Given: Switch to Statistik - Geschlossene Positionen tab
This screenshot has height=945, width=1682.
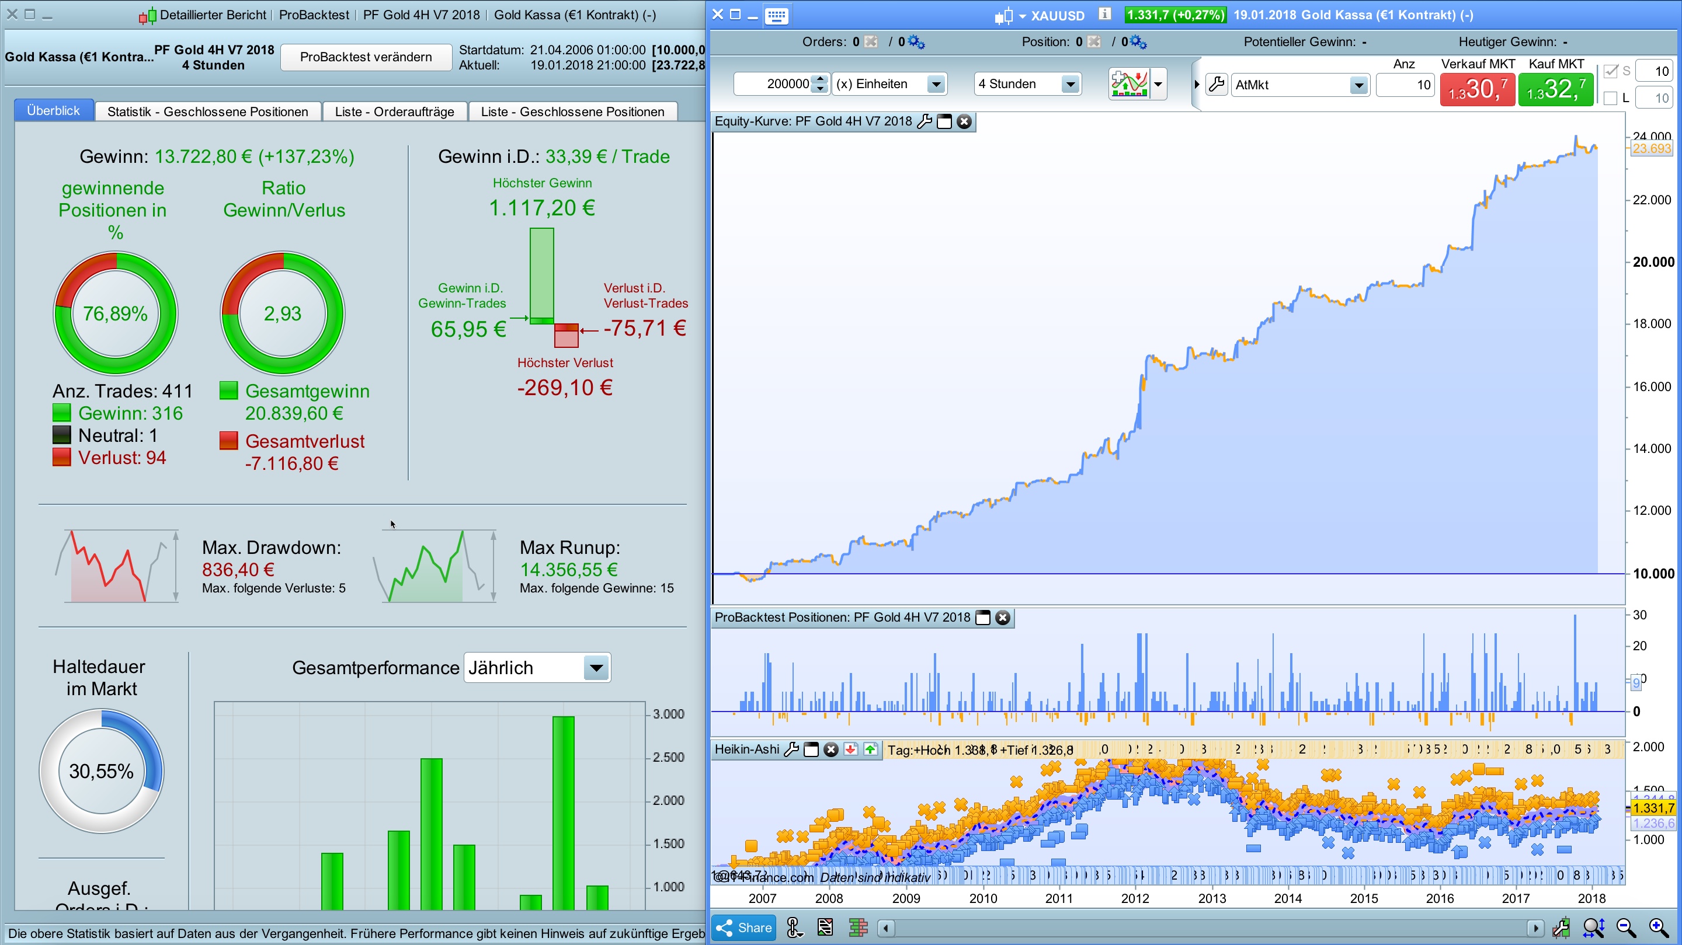Looking at the screenshot, I should tap(208, 111).
